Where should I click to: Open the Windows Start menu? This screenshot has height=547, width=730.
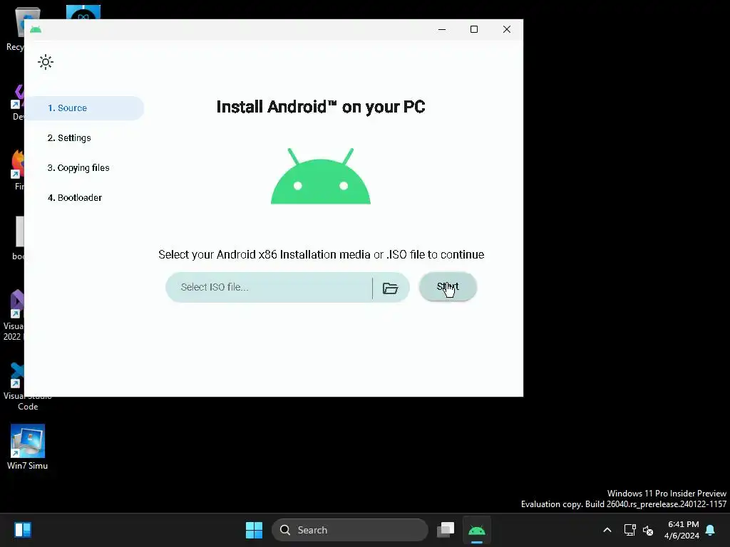click(255, 530)
